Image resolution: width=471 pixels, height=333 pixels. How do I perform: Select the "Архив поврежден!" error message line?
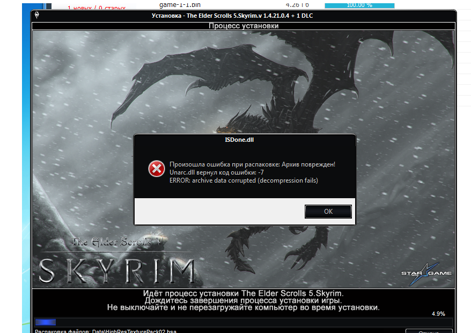point(252,164)
